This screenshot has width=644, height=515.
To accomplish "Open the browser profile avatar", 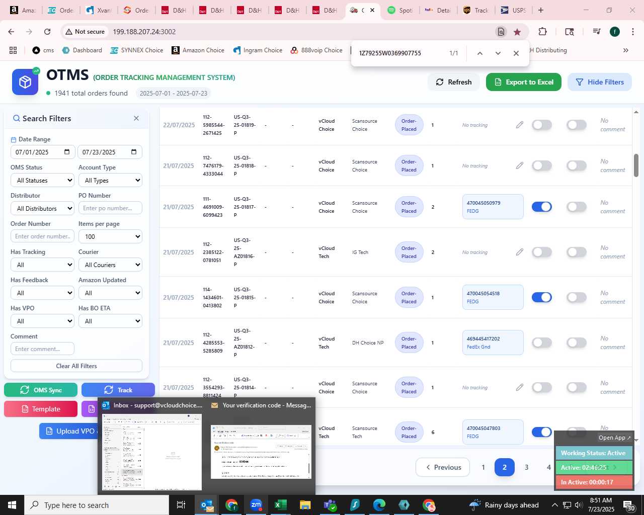I will 615,32.
